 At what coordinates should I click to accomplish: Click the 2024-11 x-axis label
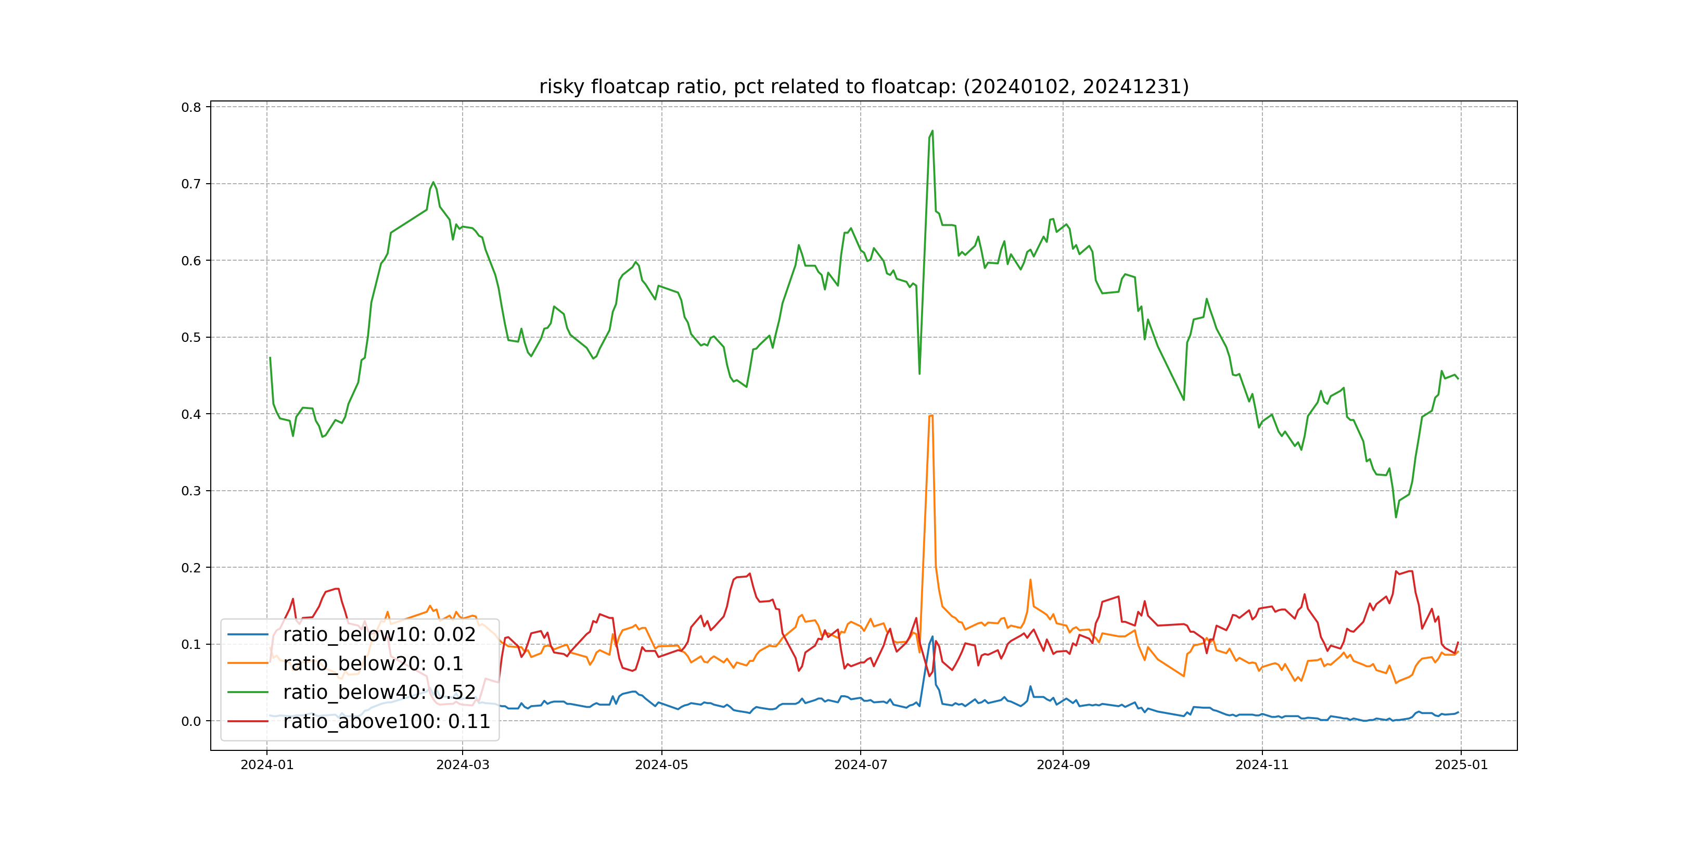click(x=1261, y=764)
